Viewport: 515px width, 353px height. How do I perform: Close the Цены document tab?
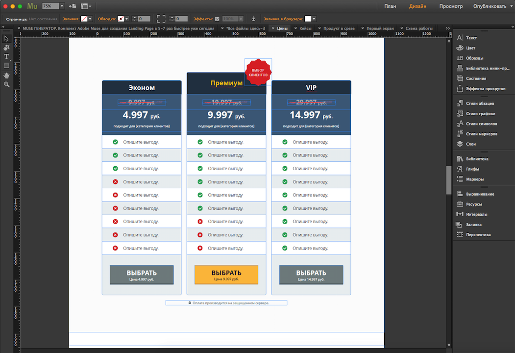pos(273,28)
